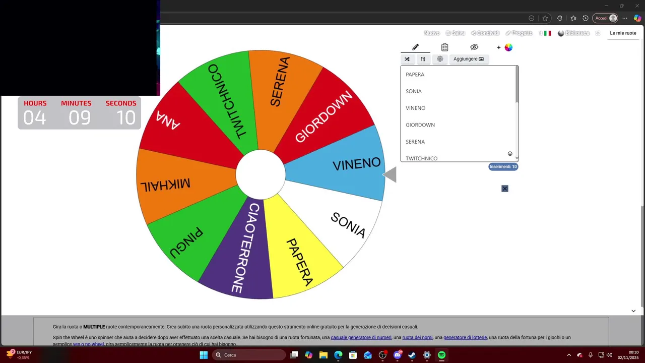Viewport: 645px width, 363px height.
Task: Open Spotify from taskbar
Action: point(441,355)
